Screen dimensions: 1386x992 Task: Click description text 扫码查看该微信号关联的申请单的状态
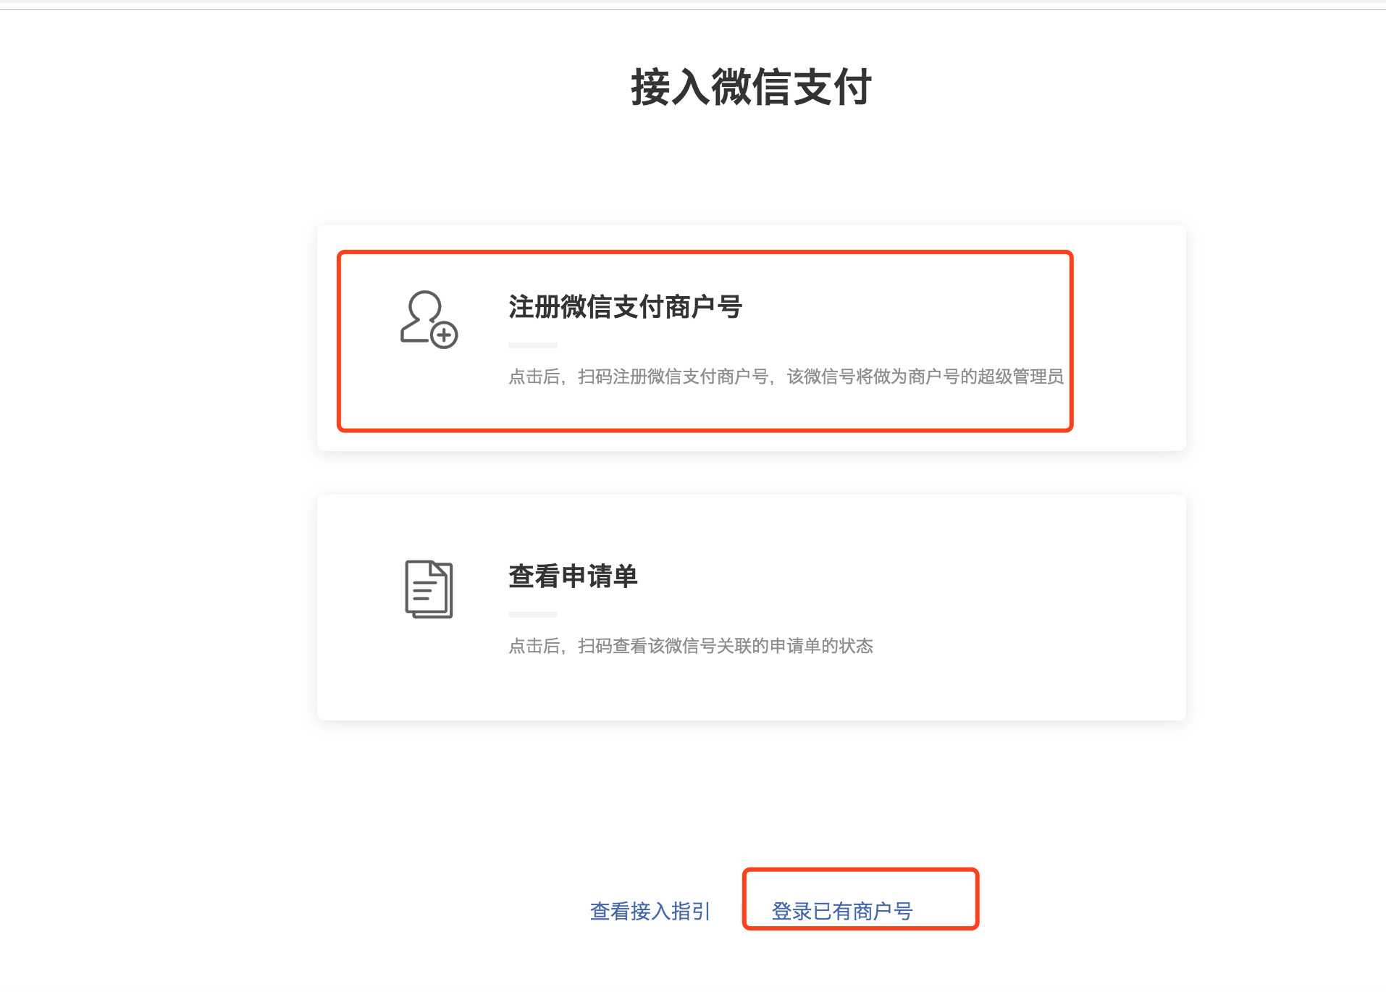726,646
